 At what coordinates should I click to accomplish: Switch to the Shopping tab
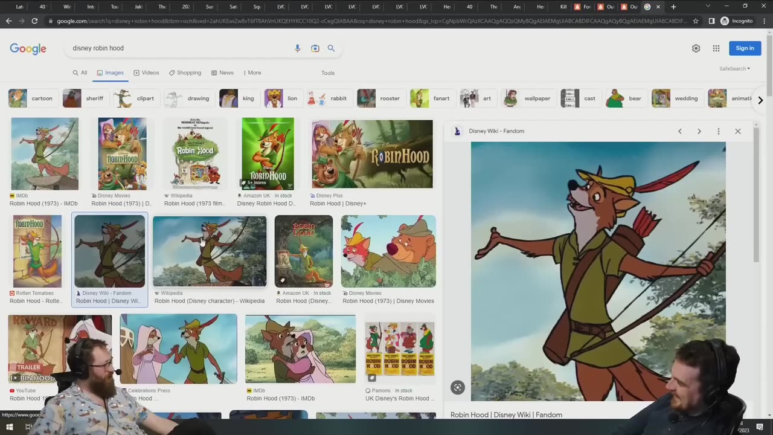185,72
